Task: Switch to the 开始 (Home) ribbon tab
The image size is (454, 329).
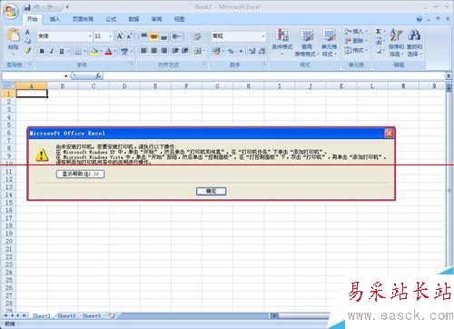Action: [32, 19]
